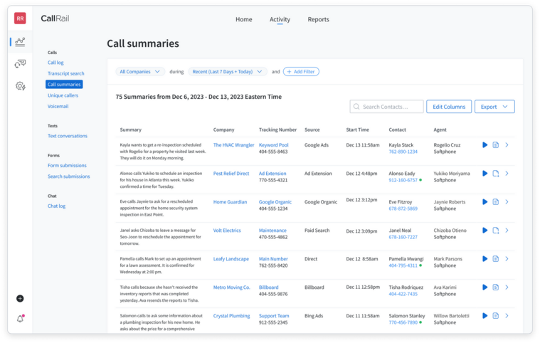Viewport: 540px width, 343px height.
Task: Open the Export dropdown button
Action: [x=494, y=107]
